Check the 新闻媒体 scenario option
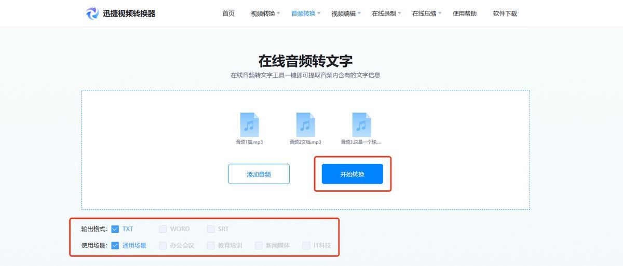Screen dimensions: 623x266 point(259,246)
